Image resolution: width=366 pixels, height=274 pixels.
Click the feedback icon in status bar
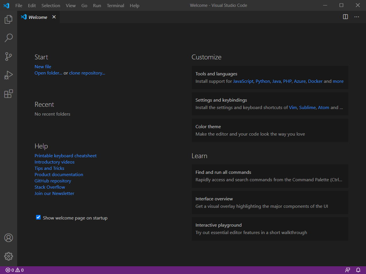[347, 270]
